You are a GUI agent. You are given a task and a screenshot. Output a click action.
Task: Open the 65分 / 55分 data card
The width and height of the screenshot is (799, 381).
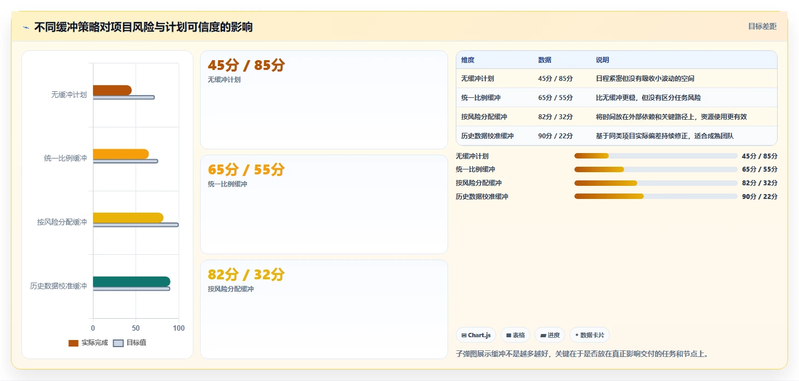[324, 204]
